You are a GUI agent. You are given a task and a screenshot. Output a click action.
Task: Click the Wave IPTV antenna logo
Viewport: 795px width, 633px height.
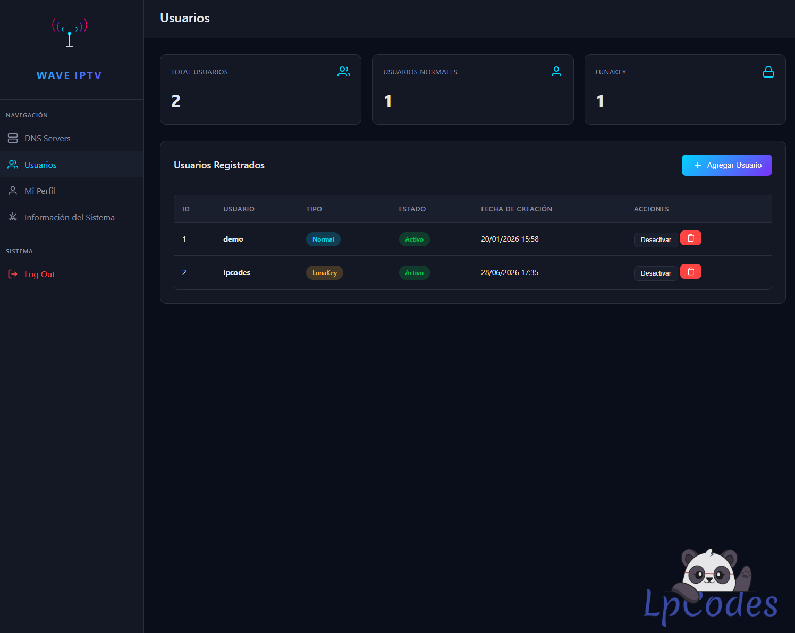(70, 32)
